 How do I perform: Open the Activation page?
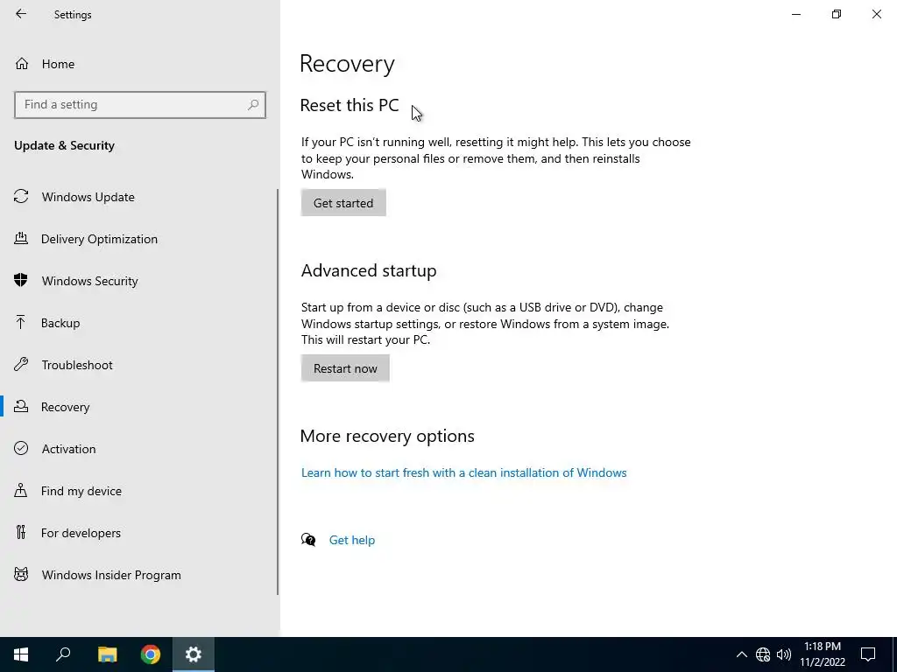tap(68, 449)
